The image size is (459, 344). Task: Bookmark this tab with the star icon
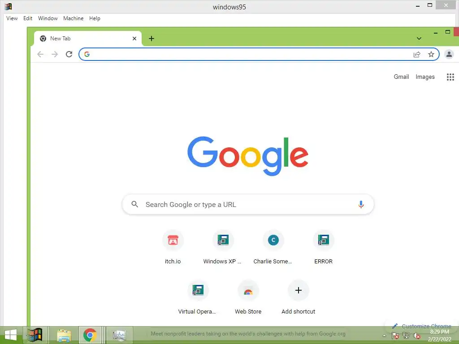[431, 54]
